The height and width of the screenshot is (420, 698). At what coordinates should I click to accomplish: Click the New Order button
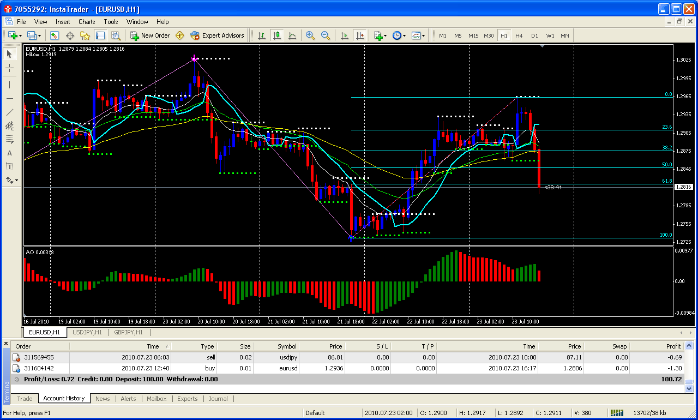(150, 35)
